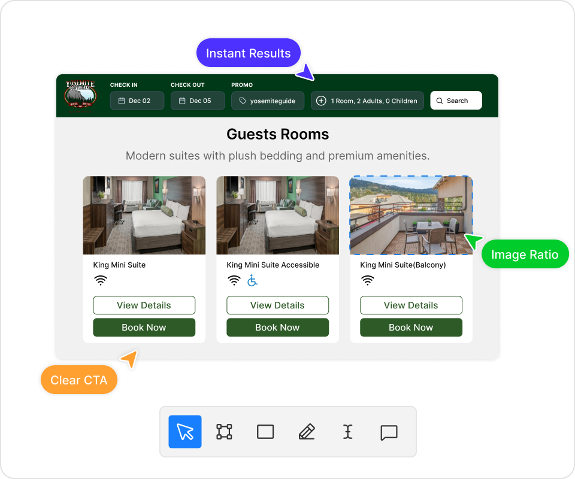
Task: Book Now for King Mini Suite
Action: pos(144,328)
